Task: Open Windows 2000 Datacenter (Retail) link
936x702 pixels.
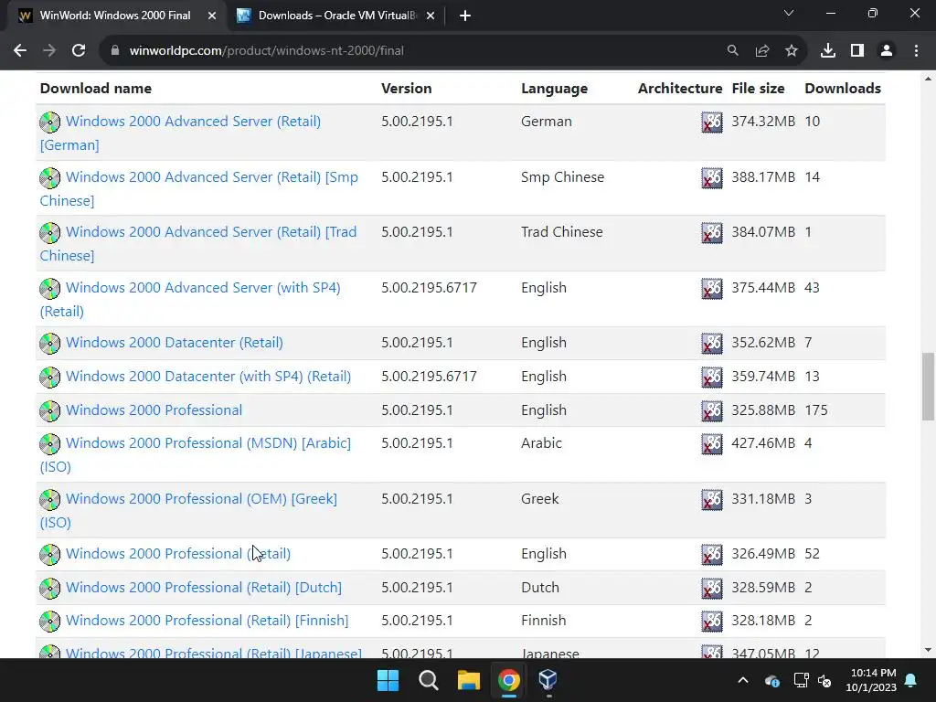Action: click(175, 343)
